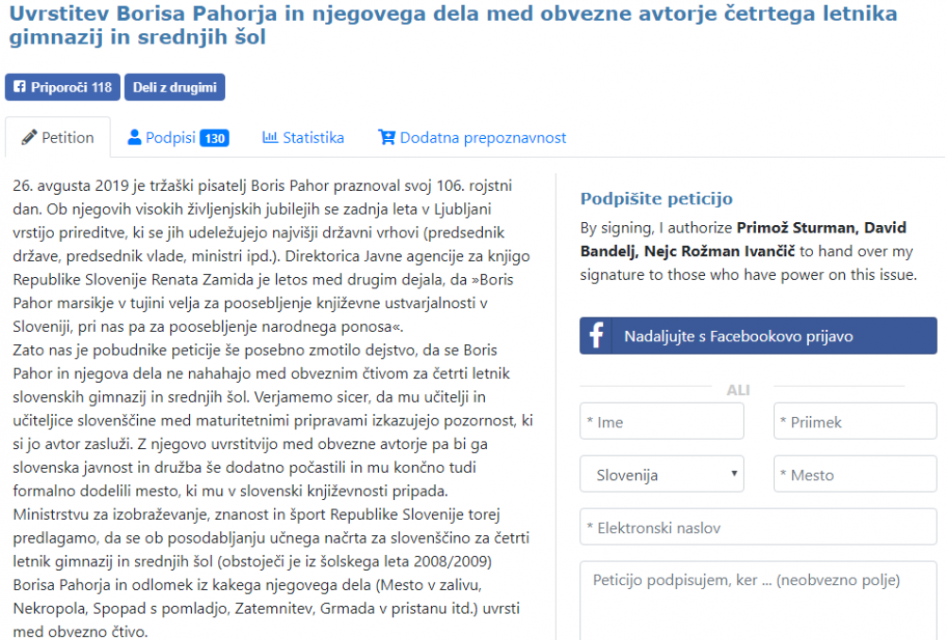
Task: Click the Peticijo podpisujem, ker comment box
Action: 758,600
